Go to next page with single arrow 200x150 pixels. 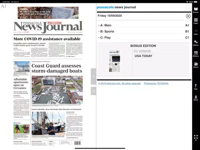click(93, 76)
